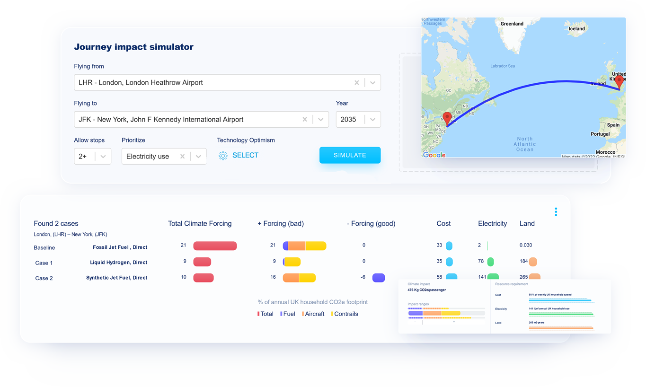The width and height of the screenshot is (646, 387).
Task: Toggle Contrails in the chart legend
Action: click(x=345, y=314)
